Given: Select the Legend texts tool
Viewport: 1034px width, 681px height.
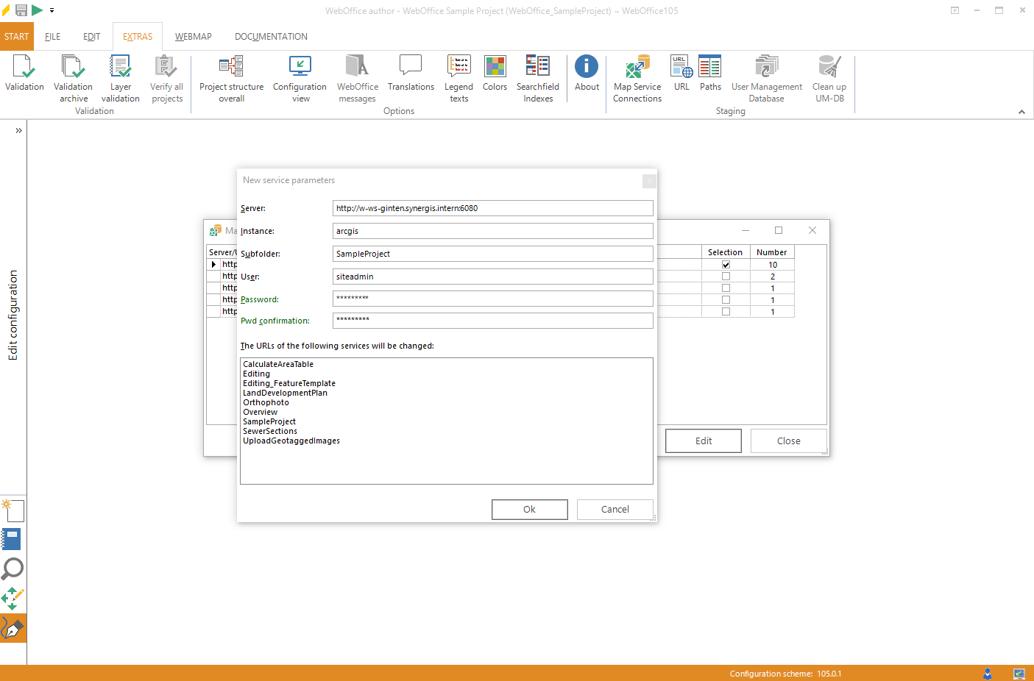Looking at the screenshot, I should click(x=458, y=77).
